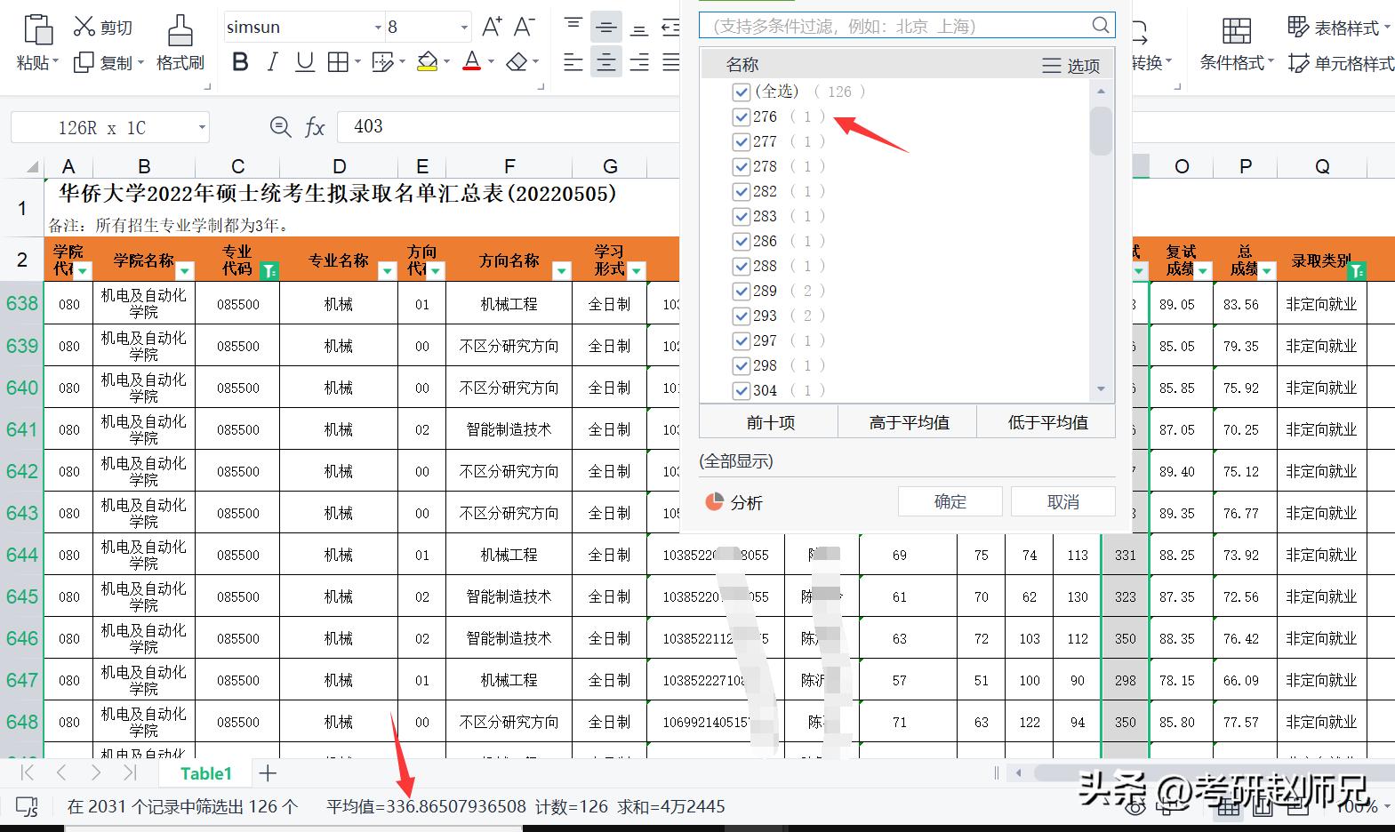Open filter dropdown for 专业名称 column
The height and width of the screenshot is (832, 1395).
387,270
